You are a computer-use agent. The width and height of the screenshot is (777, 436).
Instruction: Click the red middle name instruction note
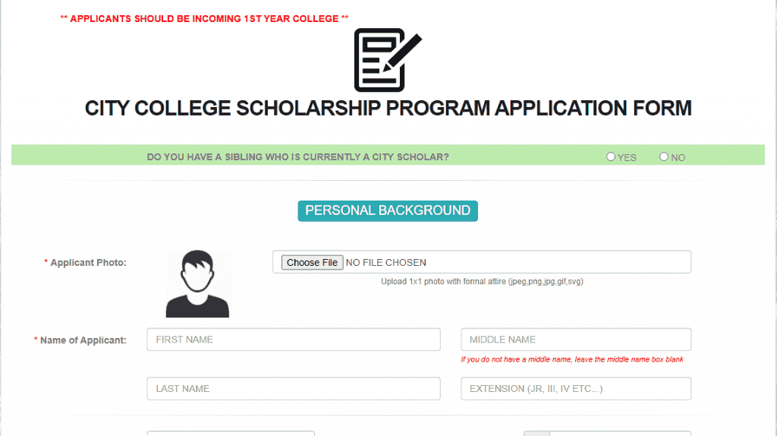(x=572, y=359)
